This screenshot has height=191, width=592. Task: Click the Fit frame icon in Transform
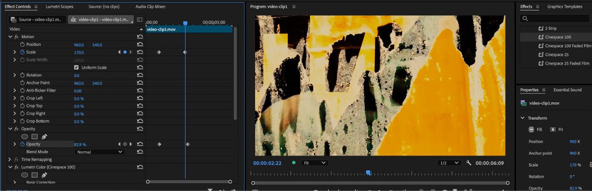553,129
